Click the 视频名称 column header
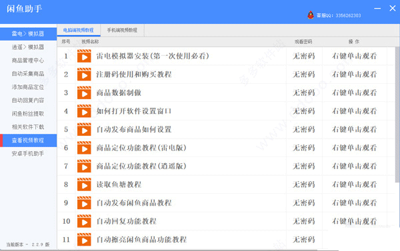 [90, 41]
